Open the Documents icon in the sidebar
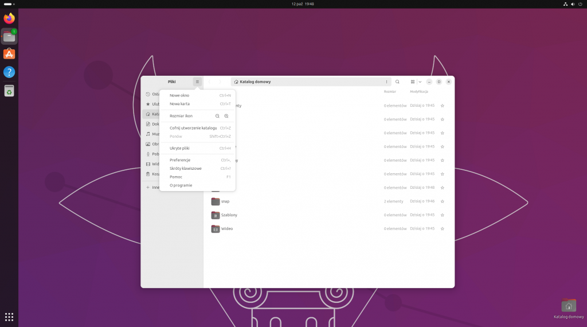 [x=148, y=124]
